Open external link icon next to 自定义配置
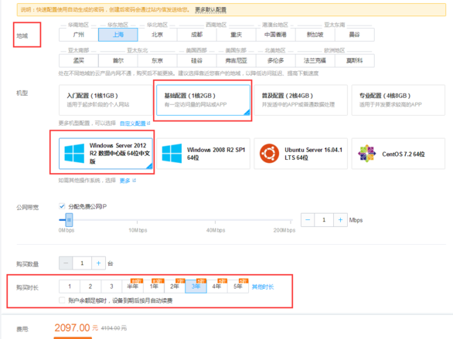This screenshot has width=453, height=339. point(148,124)
